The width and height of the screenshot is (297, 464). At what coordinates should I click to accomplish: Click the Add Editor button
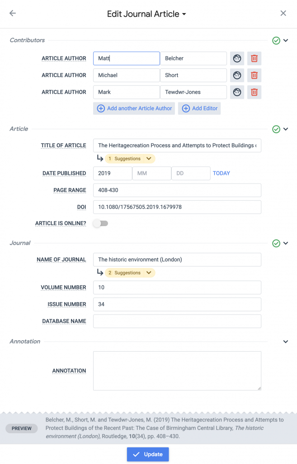[x=199, y=109]
